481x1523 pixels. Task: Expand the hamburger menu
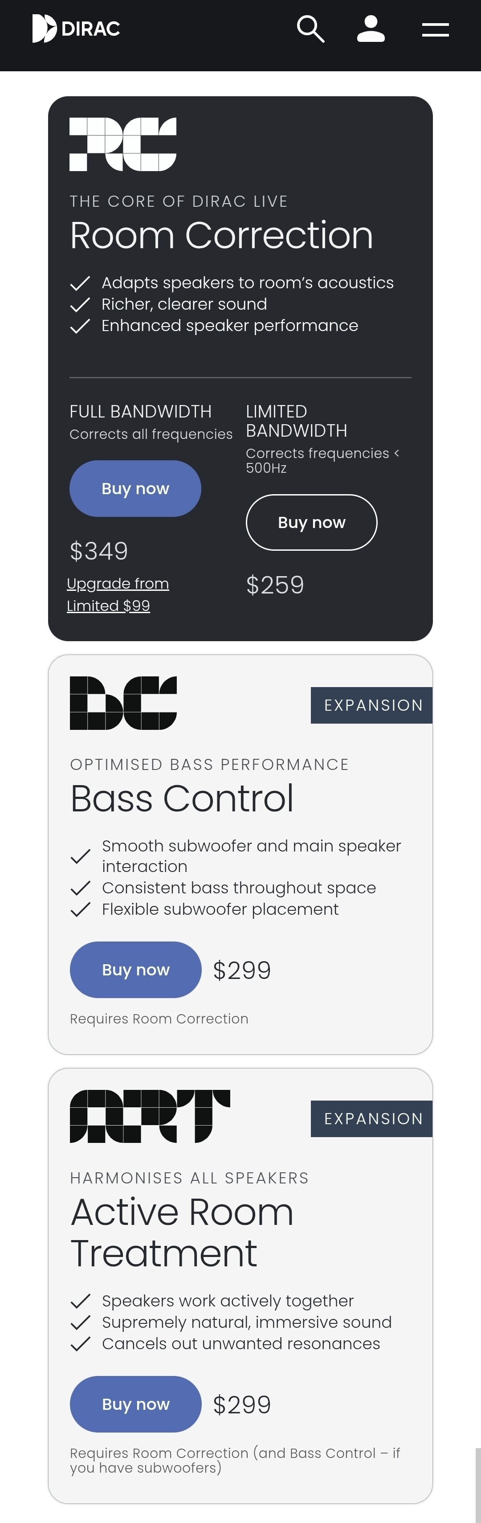point(436,29)
